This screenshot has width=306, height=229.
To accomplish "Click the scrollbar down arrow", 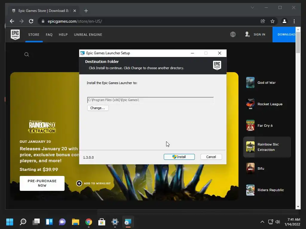I will pos(298,207).
